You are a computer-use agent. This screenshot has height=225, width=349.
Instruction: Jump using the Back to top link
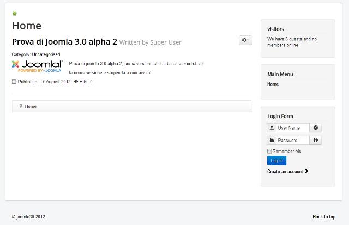coord(324,217)
